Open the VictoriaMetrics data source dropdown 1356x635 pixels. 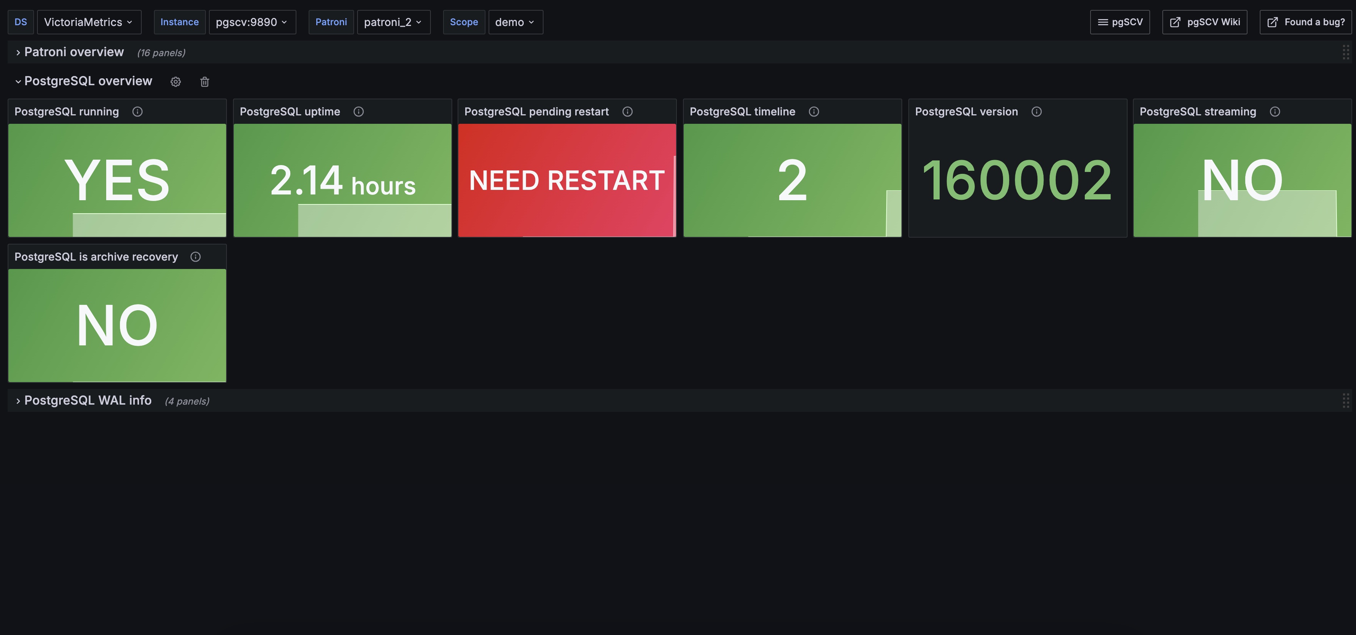click(x=89, y=22)
